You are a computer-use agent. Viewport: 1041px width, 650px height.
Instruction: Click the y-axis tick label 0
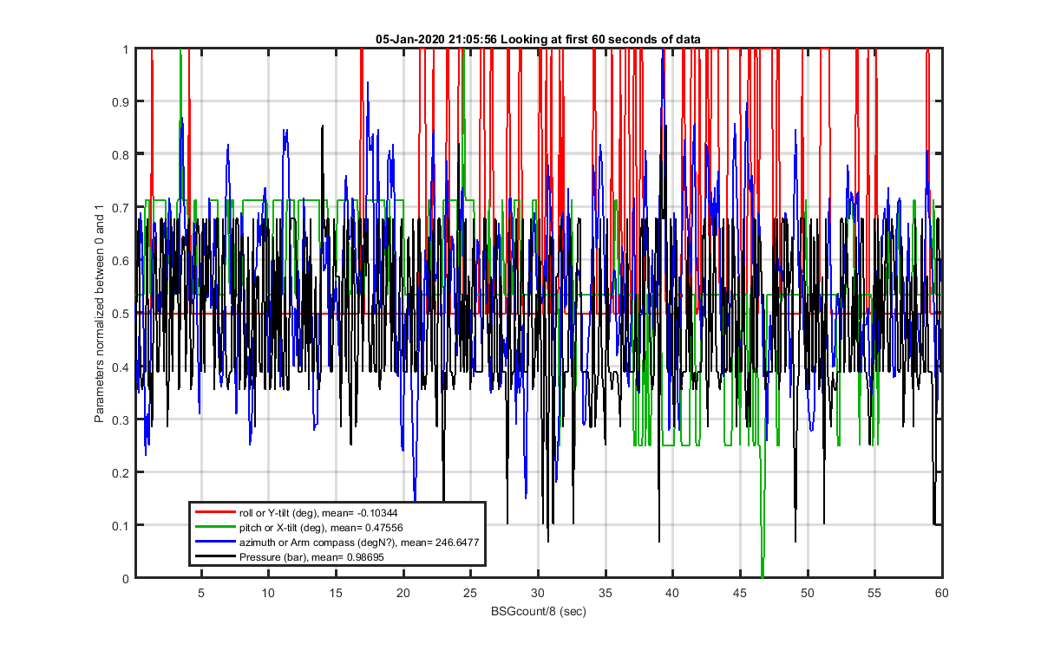click(128, 578)
